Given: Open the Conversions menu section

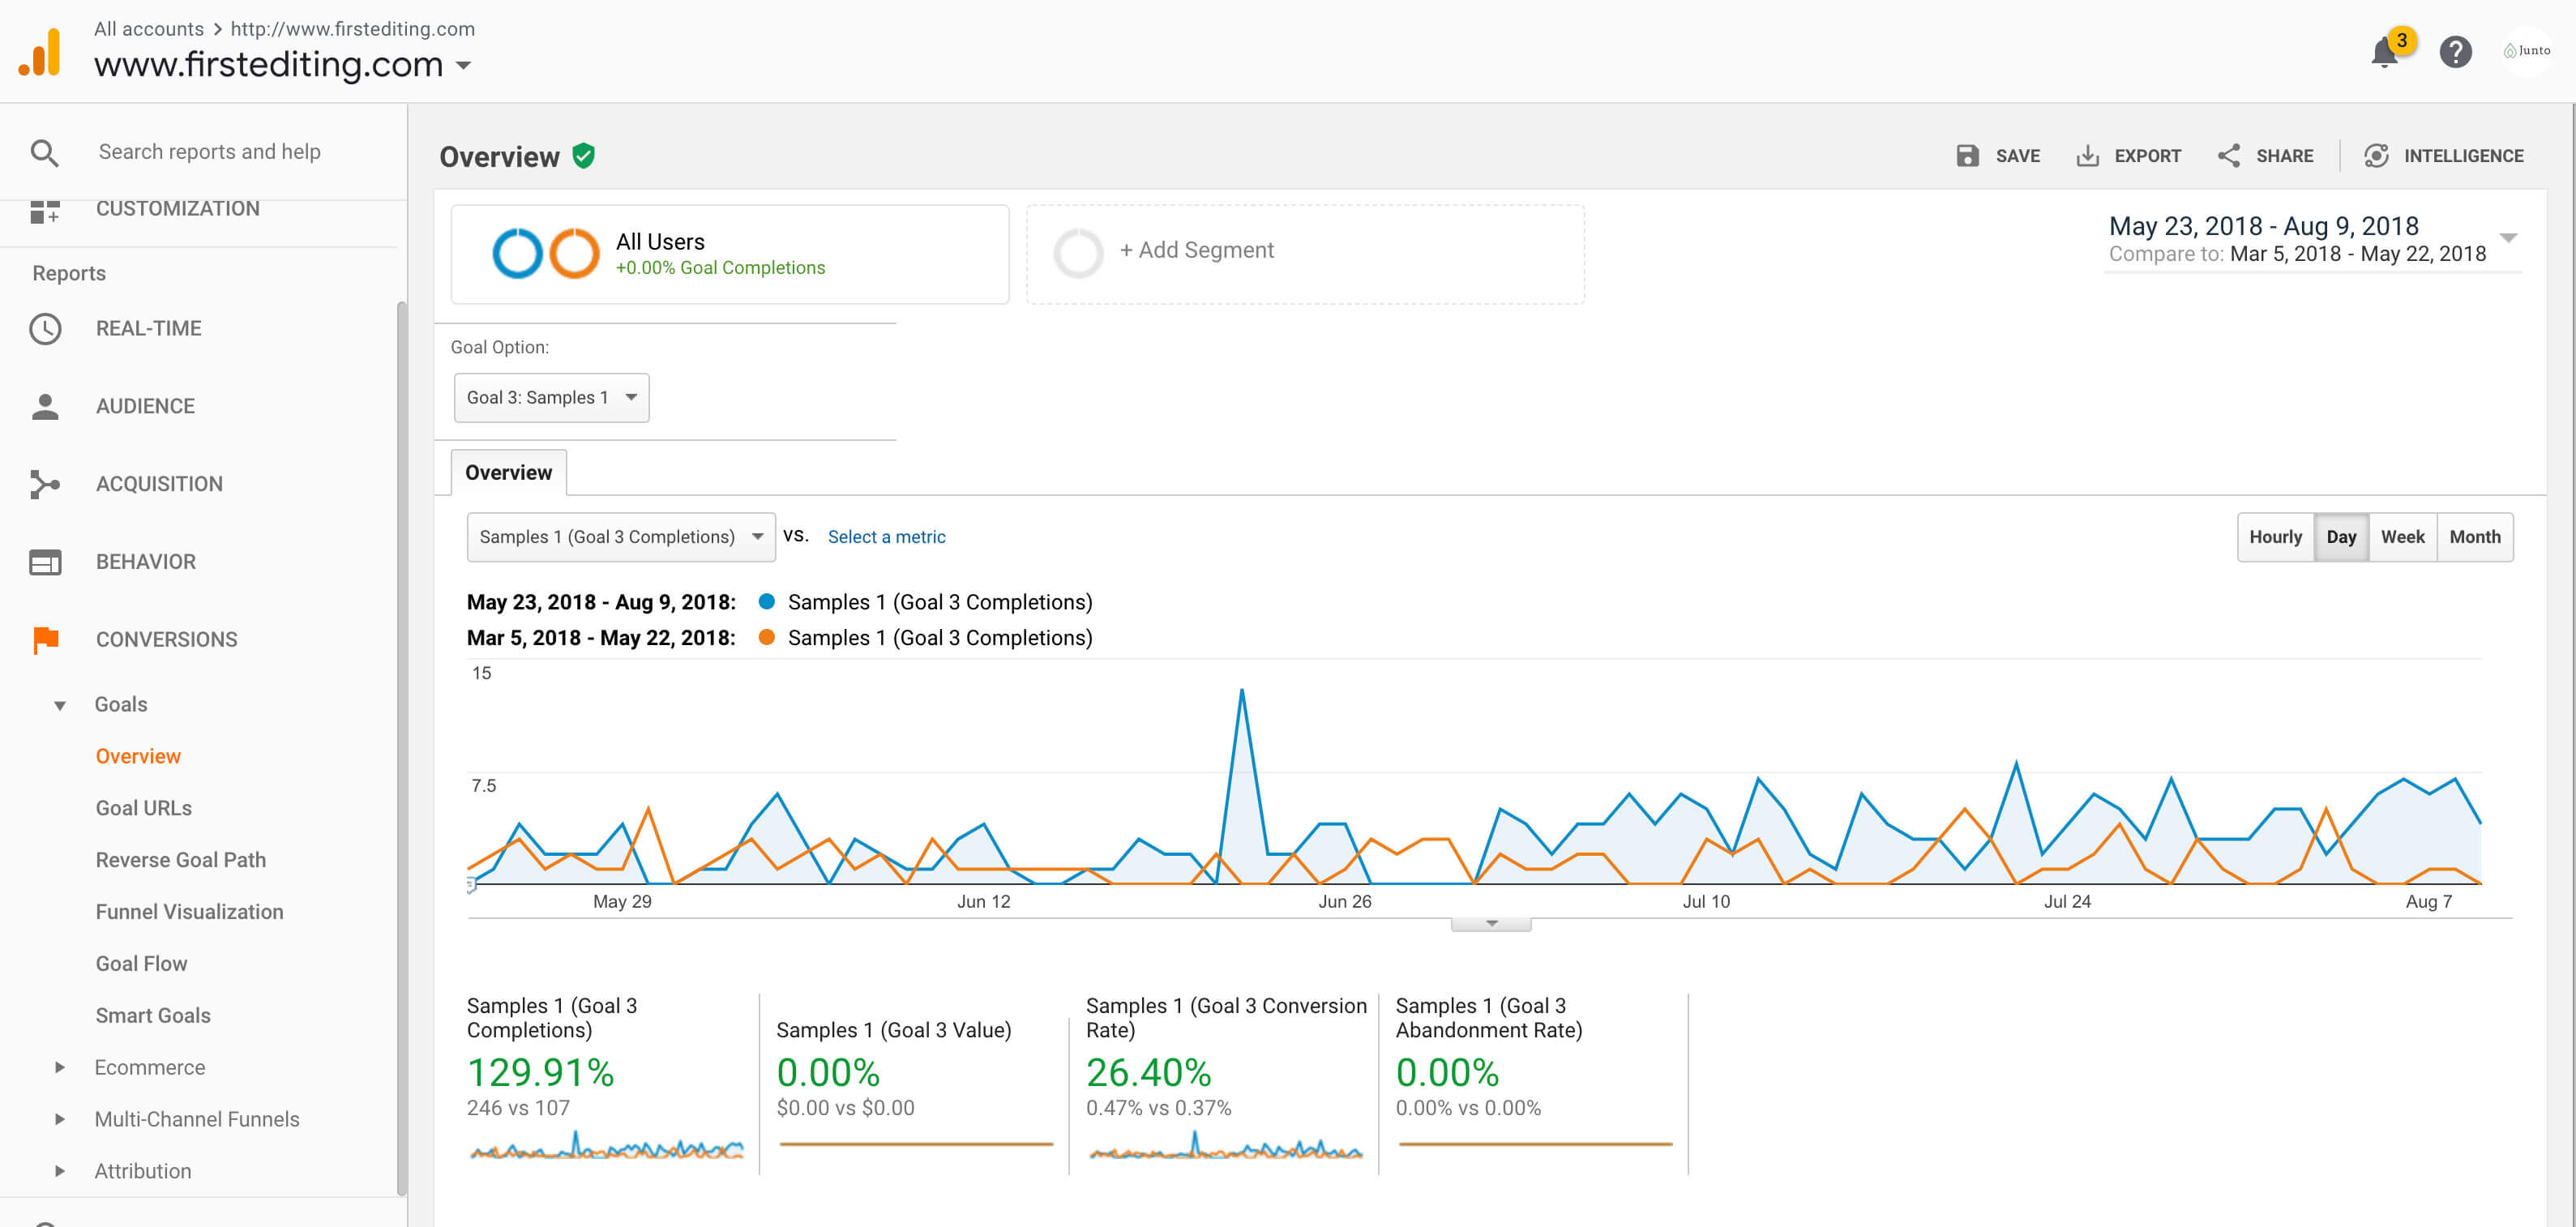Looking at the screenshot, I should click(x=168, y=639).
